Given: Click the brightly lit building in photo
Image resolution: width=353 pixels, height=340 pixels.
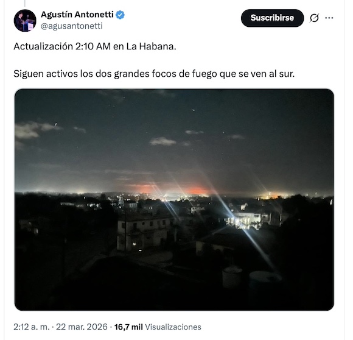Looking at the screenshot, I should pos(244,221).
